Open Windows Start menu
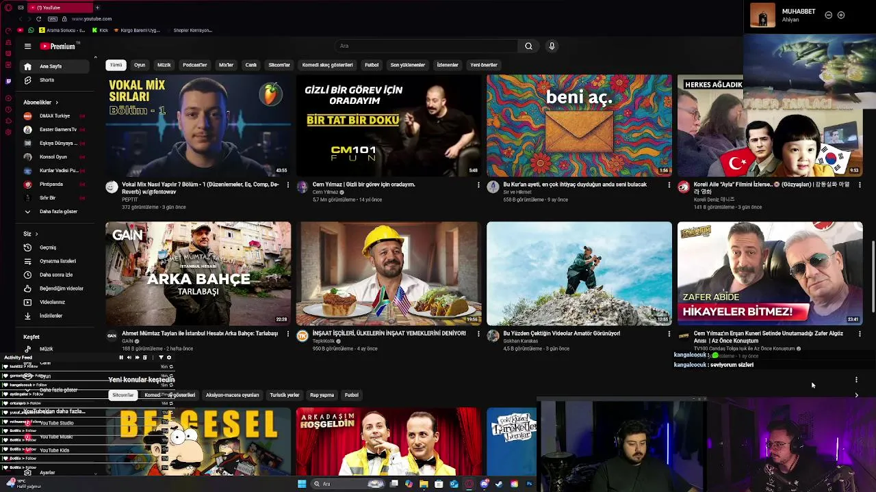 pos(302,484)
